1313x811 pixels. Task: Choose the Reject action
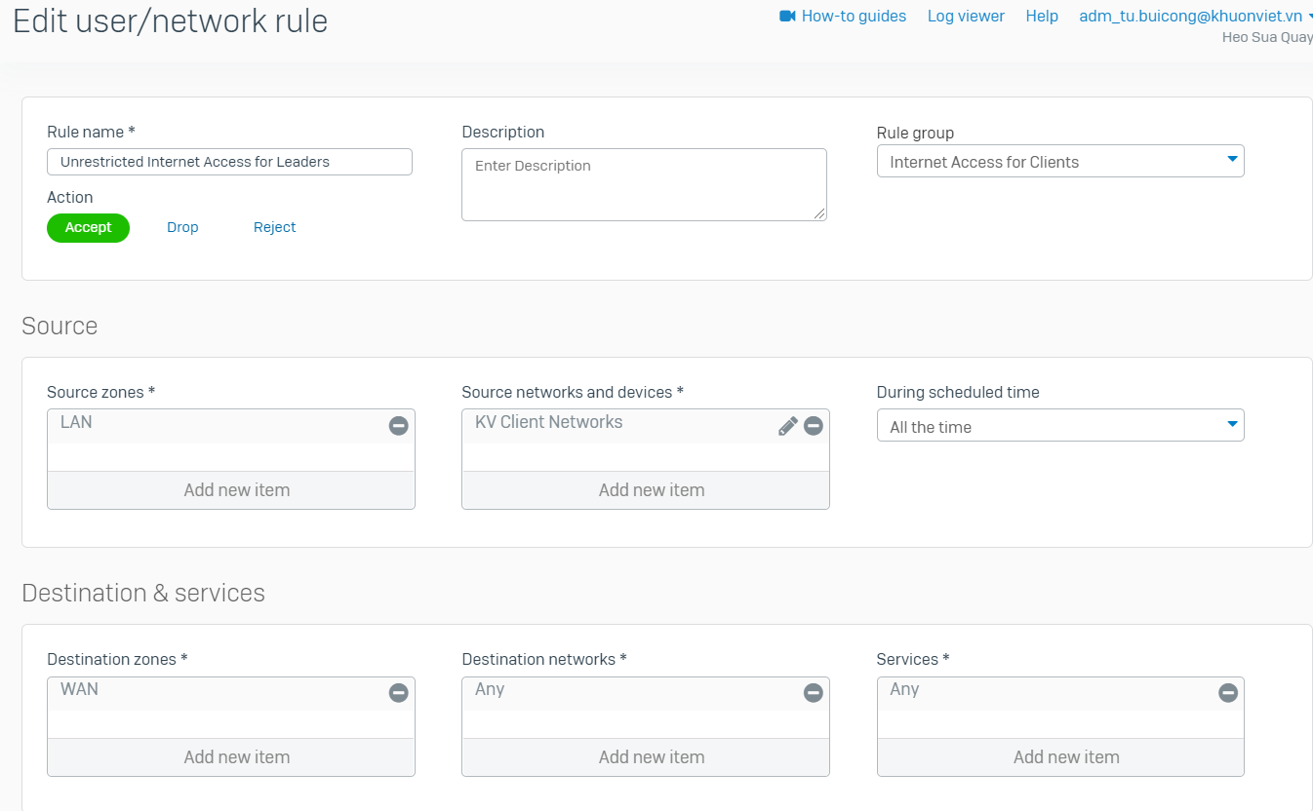tap(274, 227)
